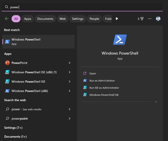Click the magnifier icon beside 'power' web result
Screen dimensions: 168x141
(7, 109)
